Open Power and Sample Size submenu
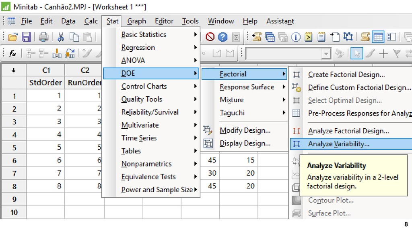 tap(151, 190)
